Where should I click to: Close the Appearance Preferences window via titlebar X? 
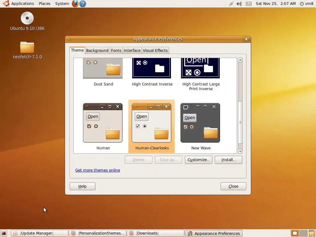[246, 39]
